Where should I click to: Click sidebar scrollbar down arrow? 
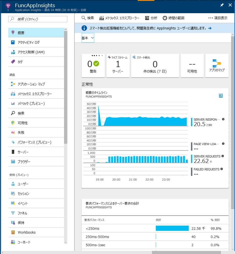click(66, 242)
